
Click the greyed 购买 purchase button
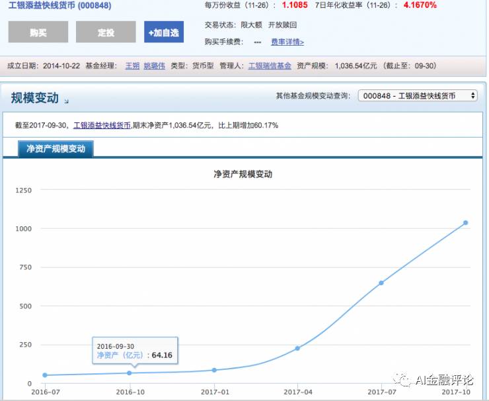pos(38,32)
